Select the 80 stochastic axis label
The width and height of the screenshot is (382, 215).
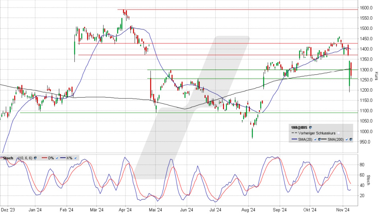tap(362, 165)
